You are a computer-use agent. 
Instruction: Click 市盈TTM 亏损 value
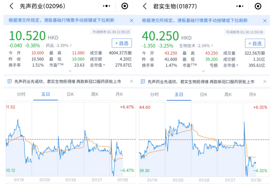[x=214, y=65]
